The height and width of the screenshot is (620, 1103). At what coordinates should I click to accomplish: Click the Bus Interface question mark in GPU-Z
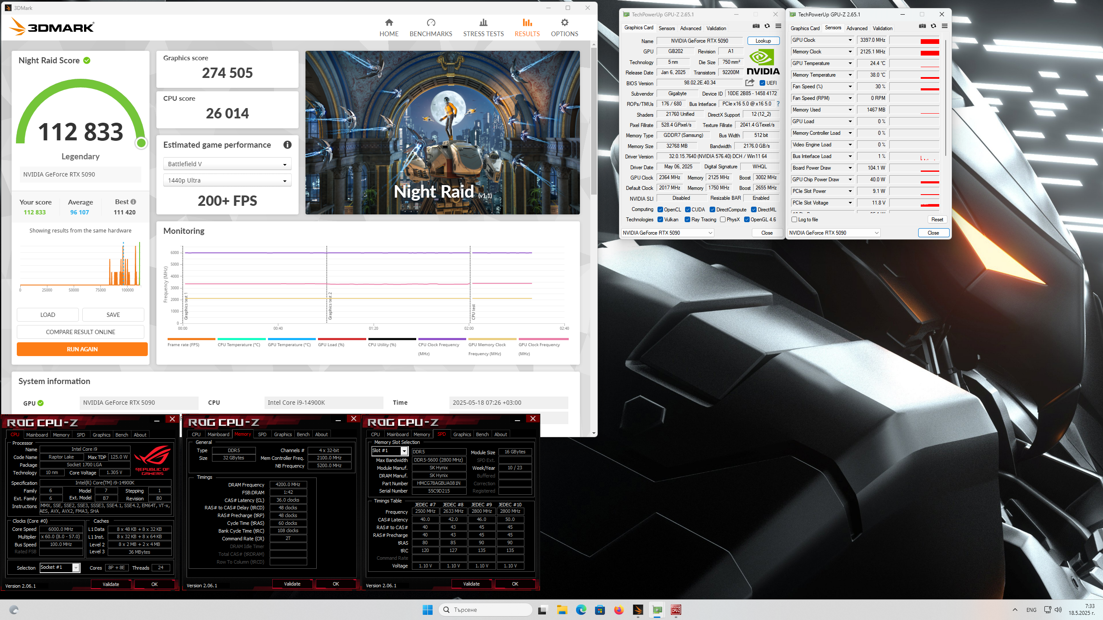(x=778, y=104)
